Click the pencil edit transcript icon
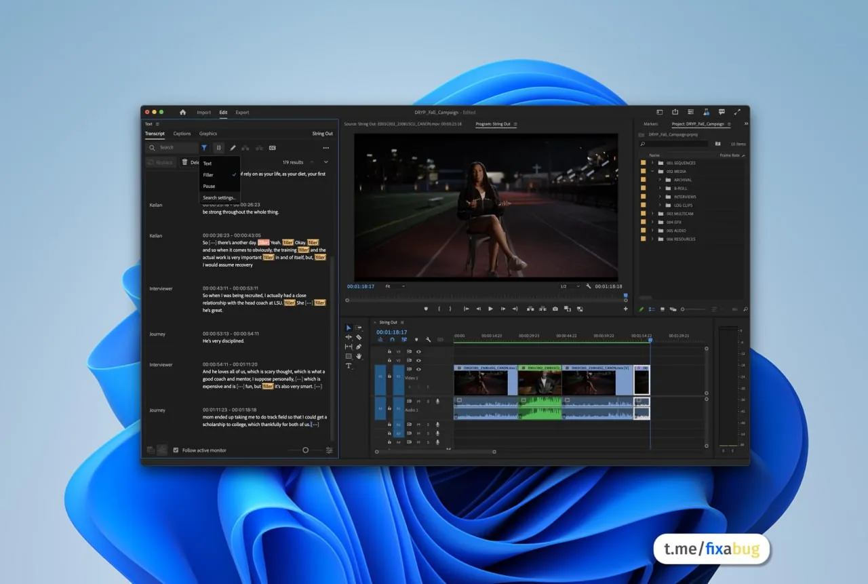Image resolution: width=868 pixels, height=584 pixels. point(233,147)
